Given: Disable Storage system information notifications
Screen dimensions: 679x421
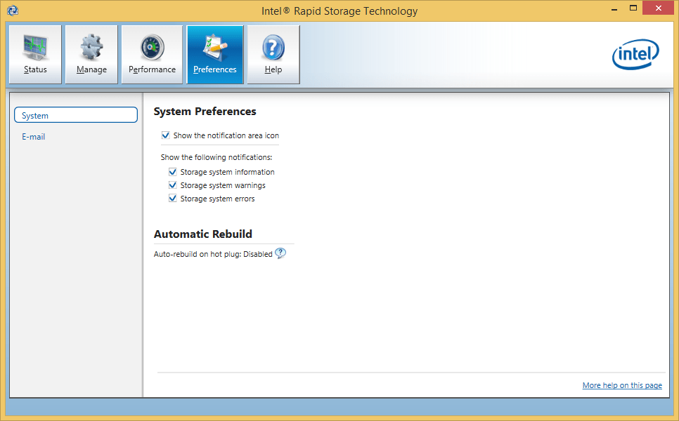Looking at the screenshot, I should 173,171.
